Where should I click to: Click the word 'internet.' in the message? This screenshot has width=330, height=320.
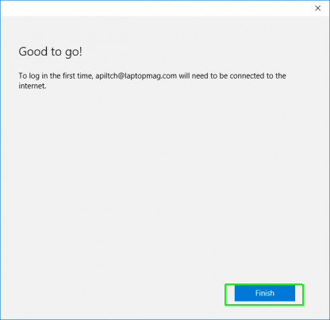33,86
